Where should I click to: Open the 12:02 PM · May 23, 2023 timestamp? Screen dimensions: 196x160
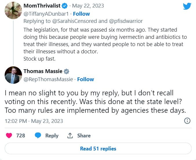(x=34, y=121)
